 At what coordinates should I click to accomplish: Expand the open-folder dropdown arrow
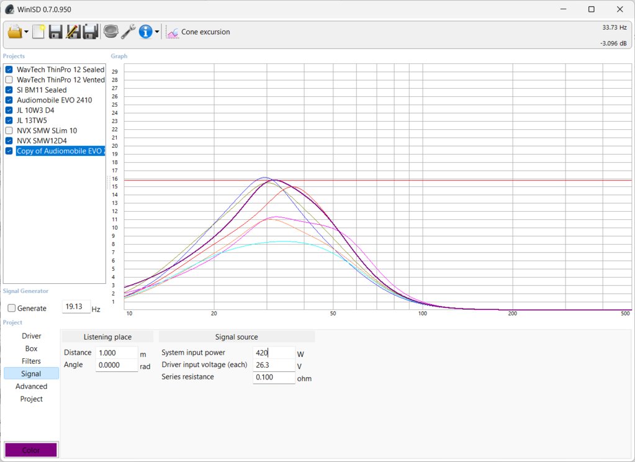pos(26,32)
